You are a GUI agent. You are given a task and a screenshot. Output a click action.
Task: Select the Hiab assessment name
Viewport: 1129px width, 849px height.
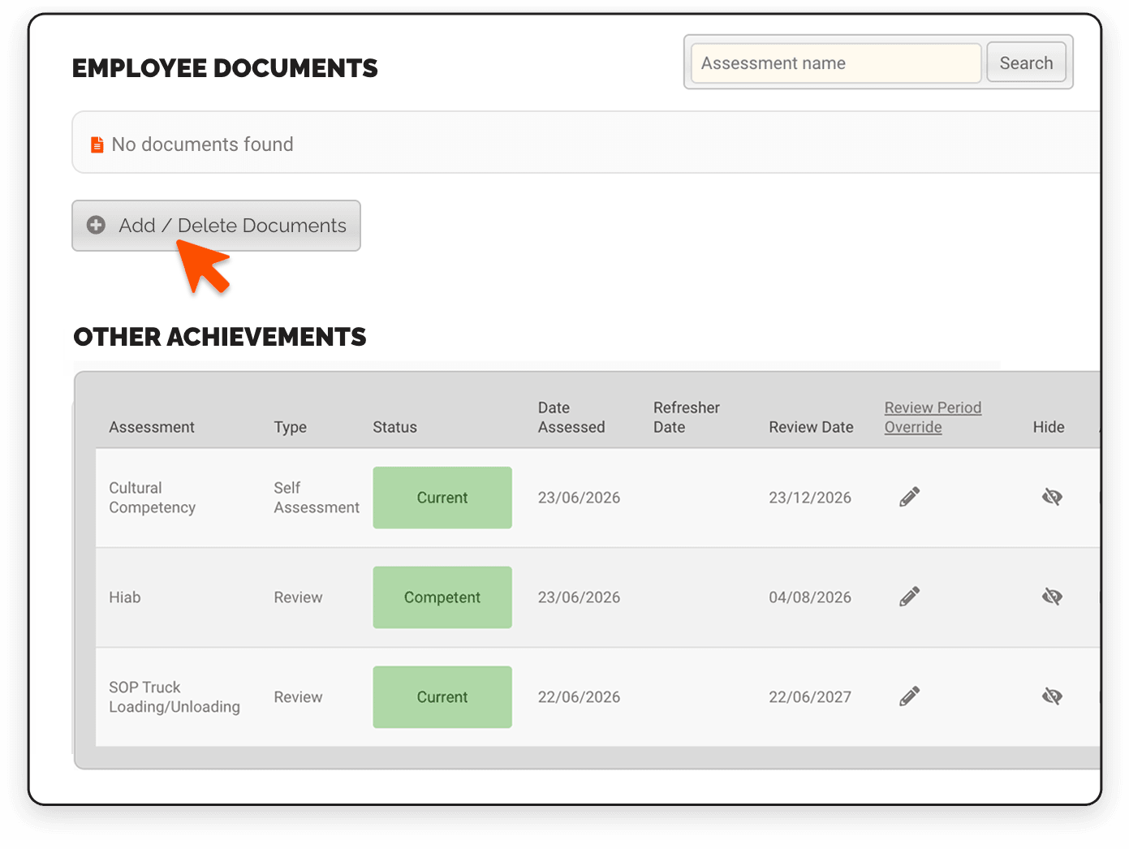(125, 597)
